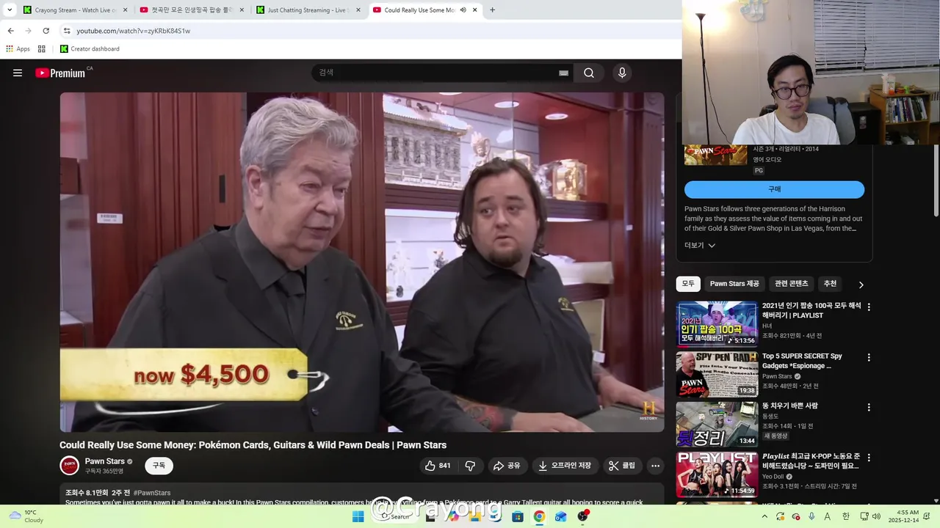Select the Pawn Stars 제공 filter chip

(734, 284)
